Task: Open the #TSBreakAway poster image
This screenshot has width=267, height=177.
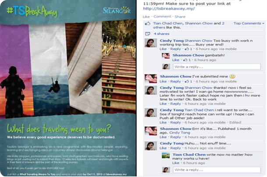Action: (x=68, y=88)
